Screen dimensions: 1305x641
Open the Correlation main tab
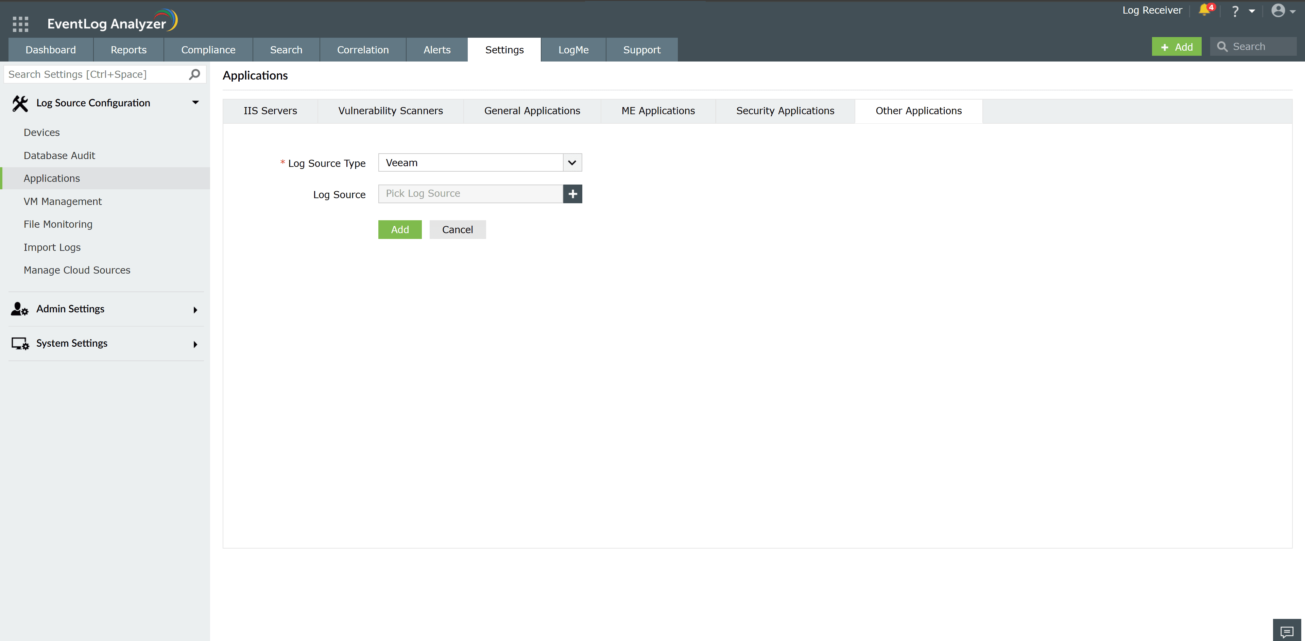click(x=363, y=50)
